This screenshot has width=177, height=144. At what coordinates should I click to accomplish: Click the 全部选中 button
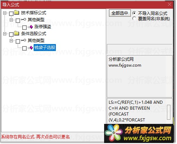point(120,13)
